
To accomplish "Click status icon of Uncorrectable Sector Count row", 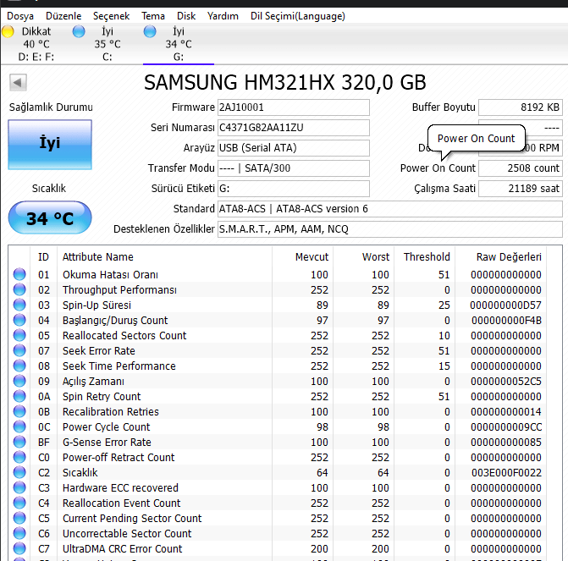I will coord(19,533).
